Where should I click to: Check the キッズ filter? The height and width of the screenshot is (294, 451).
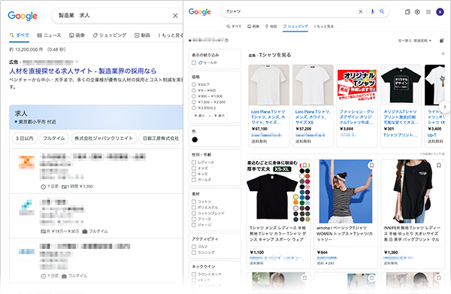[194, 174]
